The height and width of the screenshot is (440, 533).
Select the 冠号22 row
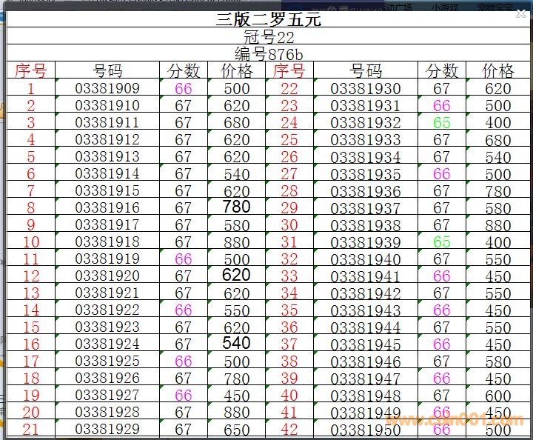click(268, 37)
